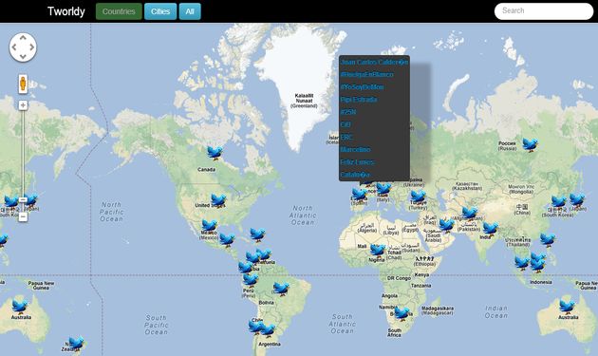Screen dimensions: 598x356
Task: Open the Cataluña trend link
Action: pyautogui.click(x=355, y=175)
